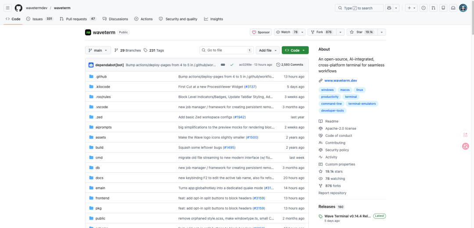View the green check status icon
The width and height of the screenshot is (474, 228).
click(232, 64)
